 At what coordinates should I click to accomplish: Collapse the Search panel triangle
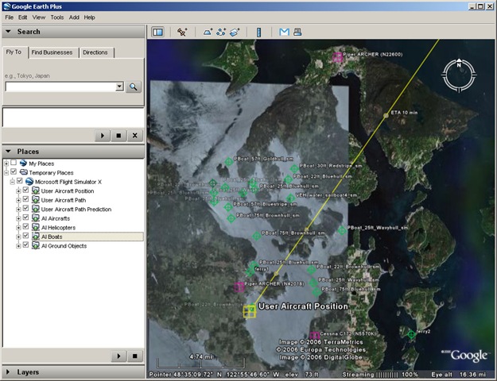[x=8, y=32]
